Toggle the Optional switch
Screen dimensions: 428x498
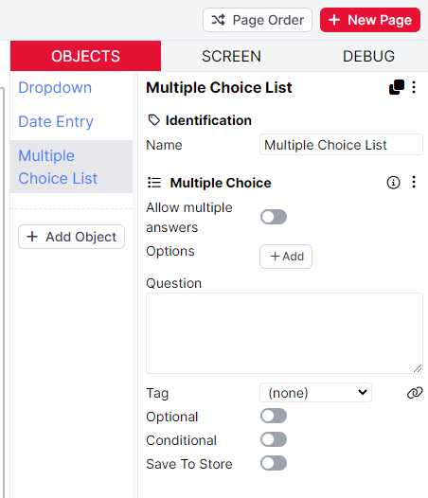(274, 416)
